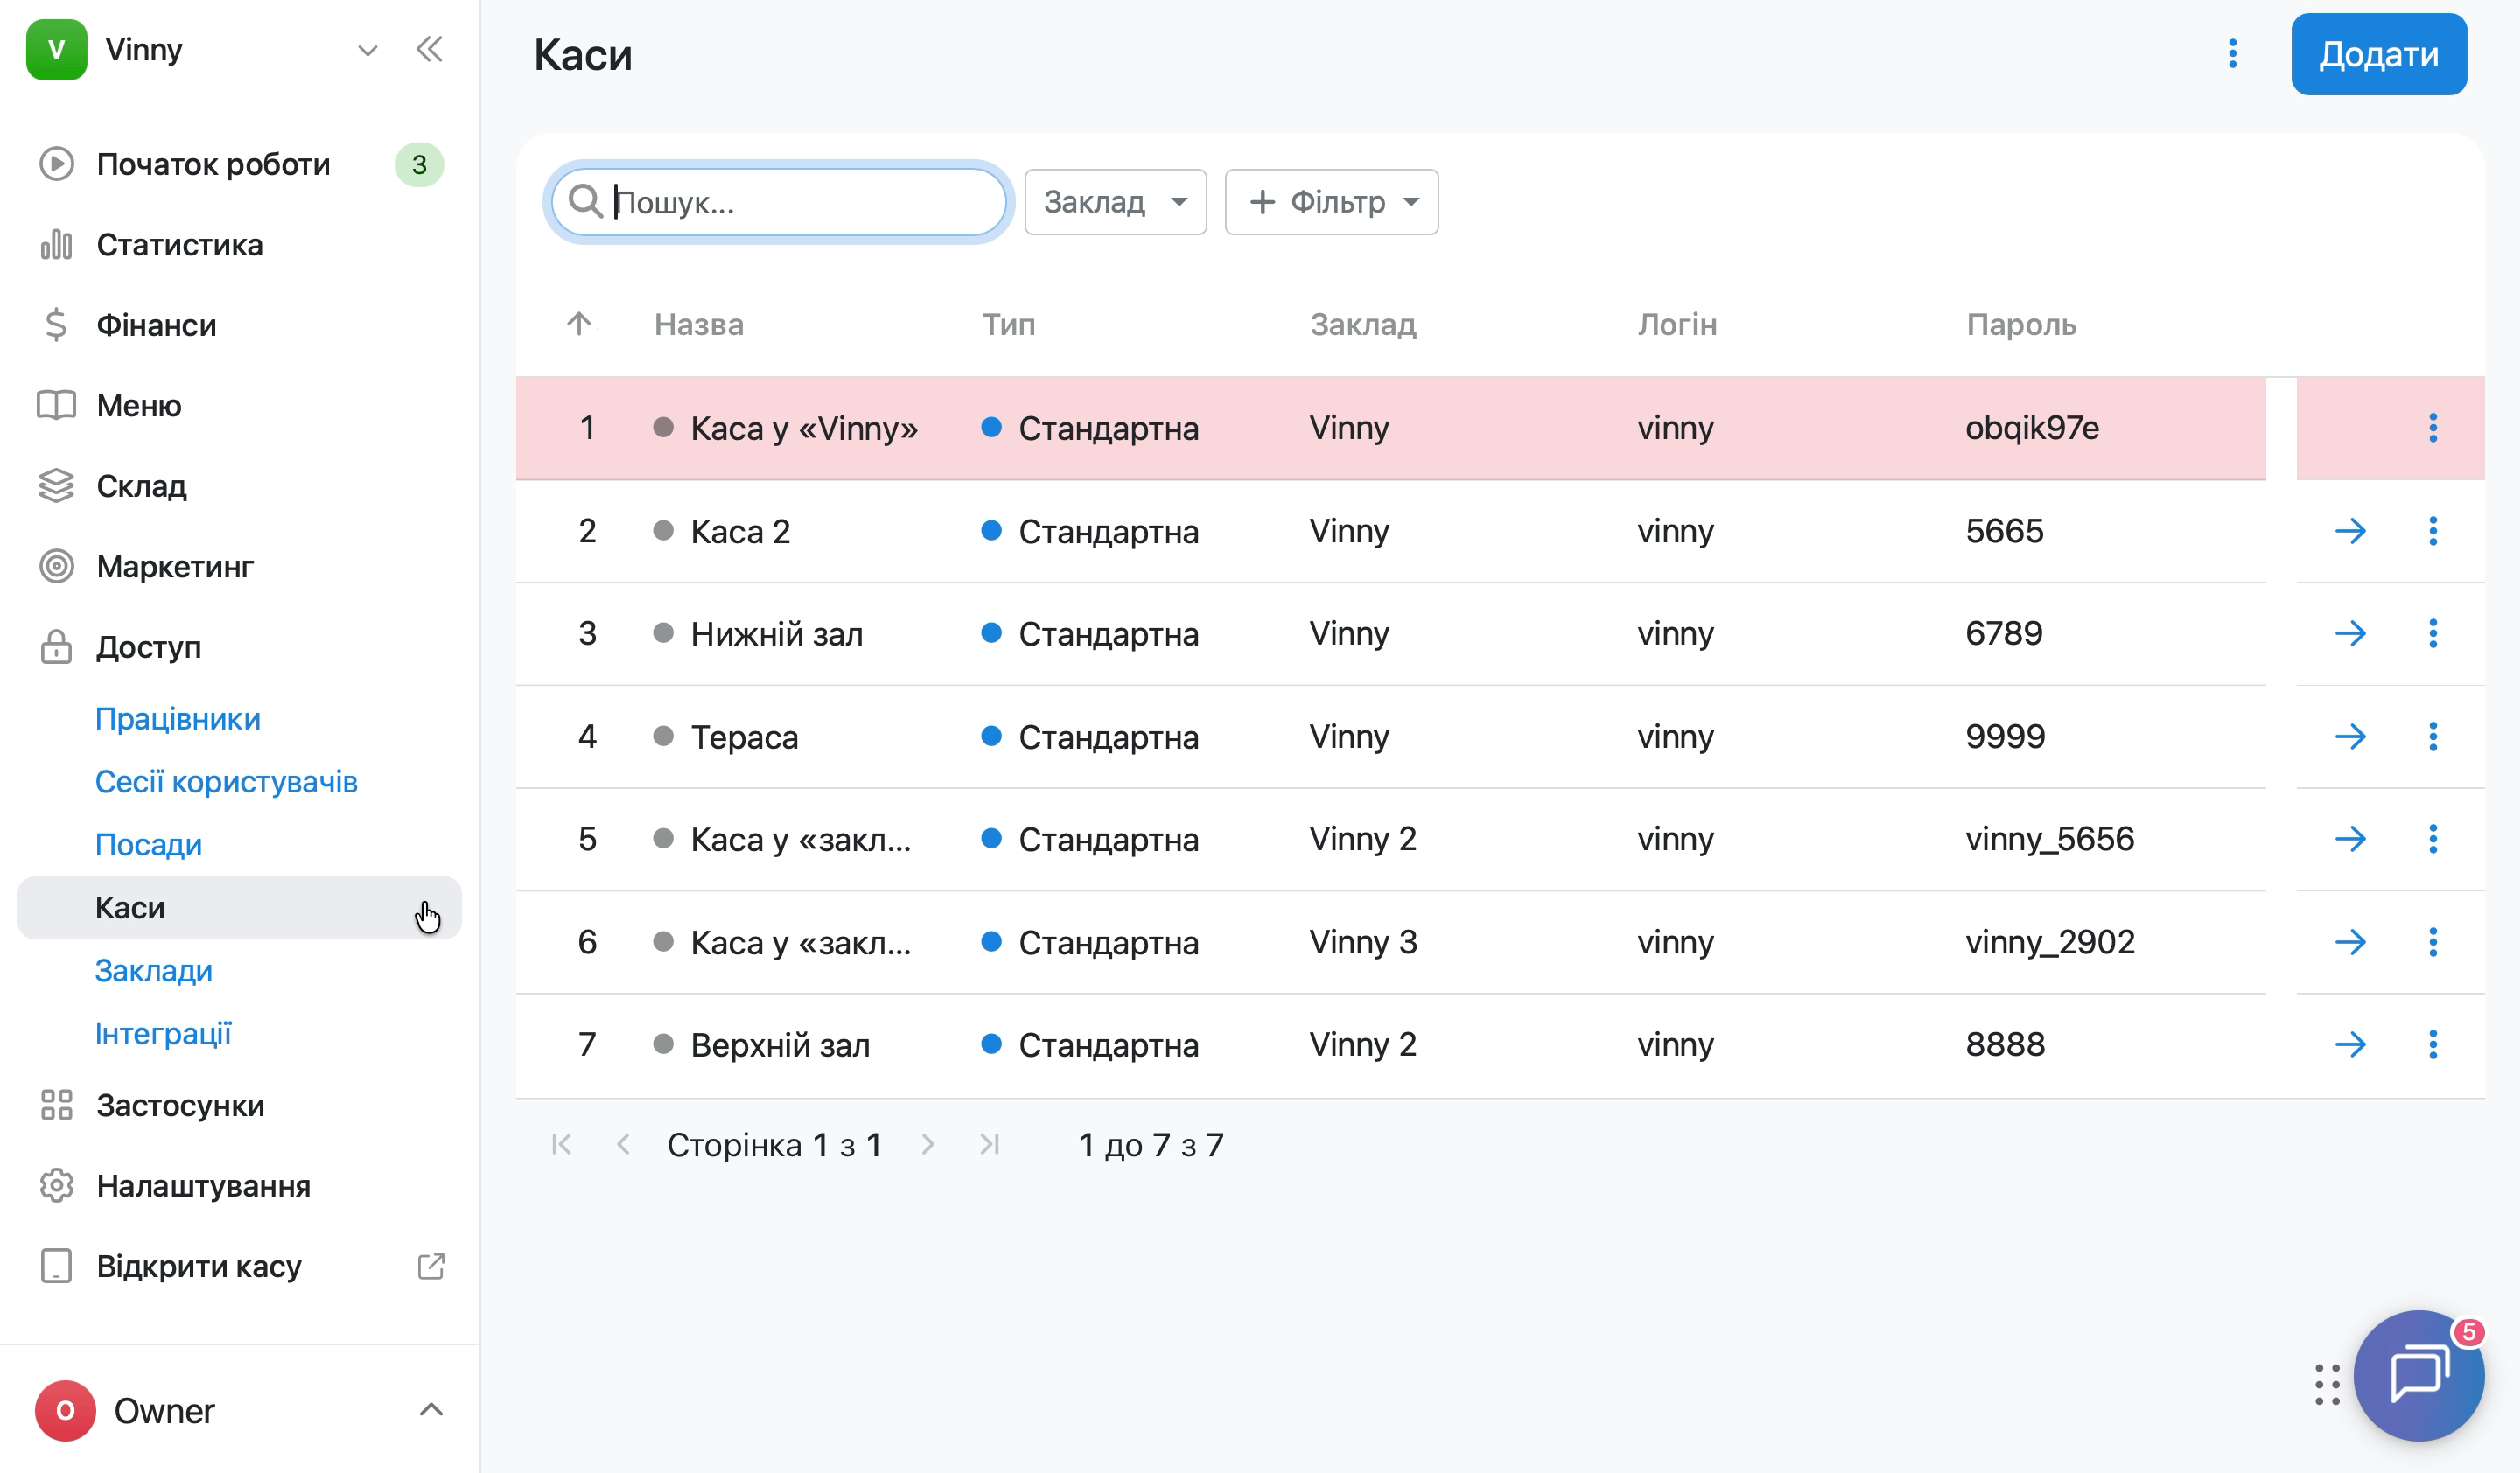Go to Посади page
Screen dimensions: 2520x1473
click(148, 844)
